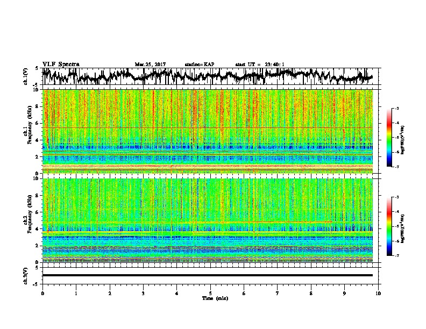
Task: Click the "-7" label on ch.2 color bar
Action: [x=397, y=255]
